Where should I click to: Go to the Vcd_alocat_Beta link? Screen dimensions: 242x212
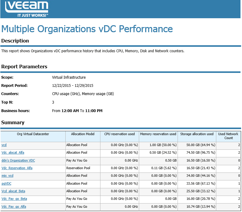point(13,191)
